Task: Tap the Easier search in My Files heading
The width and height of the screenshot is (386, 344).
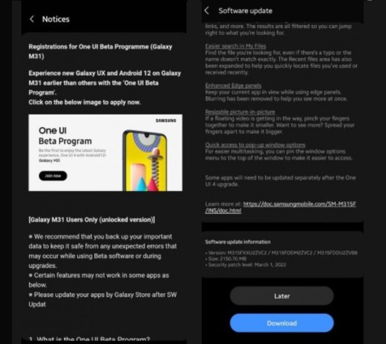Action: (236, 46)
